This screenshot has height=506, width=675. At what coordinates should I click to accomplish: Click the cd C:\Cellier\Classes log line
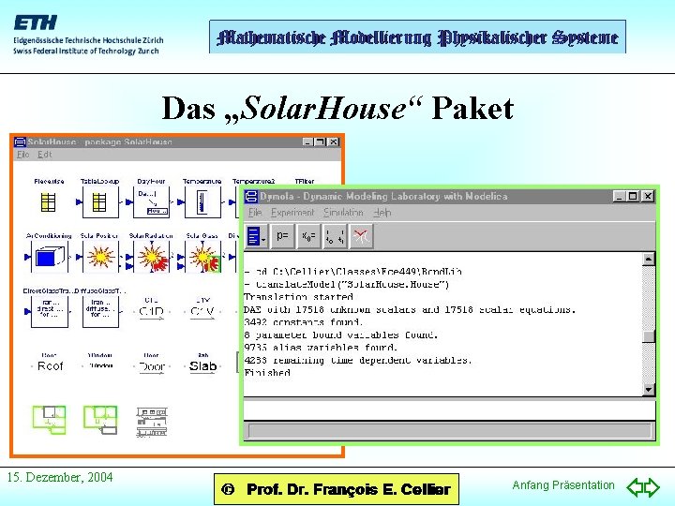point(353,272)
